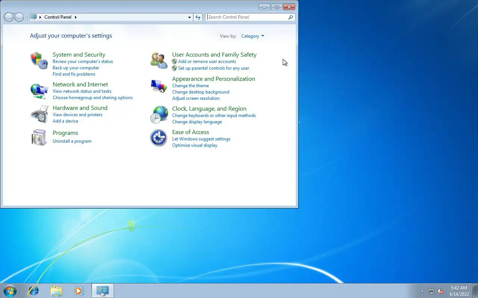Click the Back navigation arrow
Viewport: 478px width, 298px height.
9,17
